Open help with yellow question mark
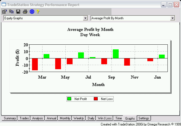Image resolution: width=181 pixels, height=126 pixels. point(38,12)
